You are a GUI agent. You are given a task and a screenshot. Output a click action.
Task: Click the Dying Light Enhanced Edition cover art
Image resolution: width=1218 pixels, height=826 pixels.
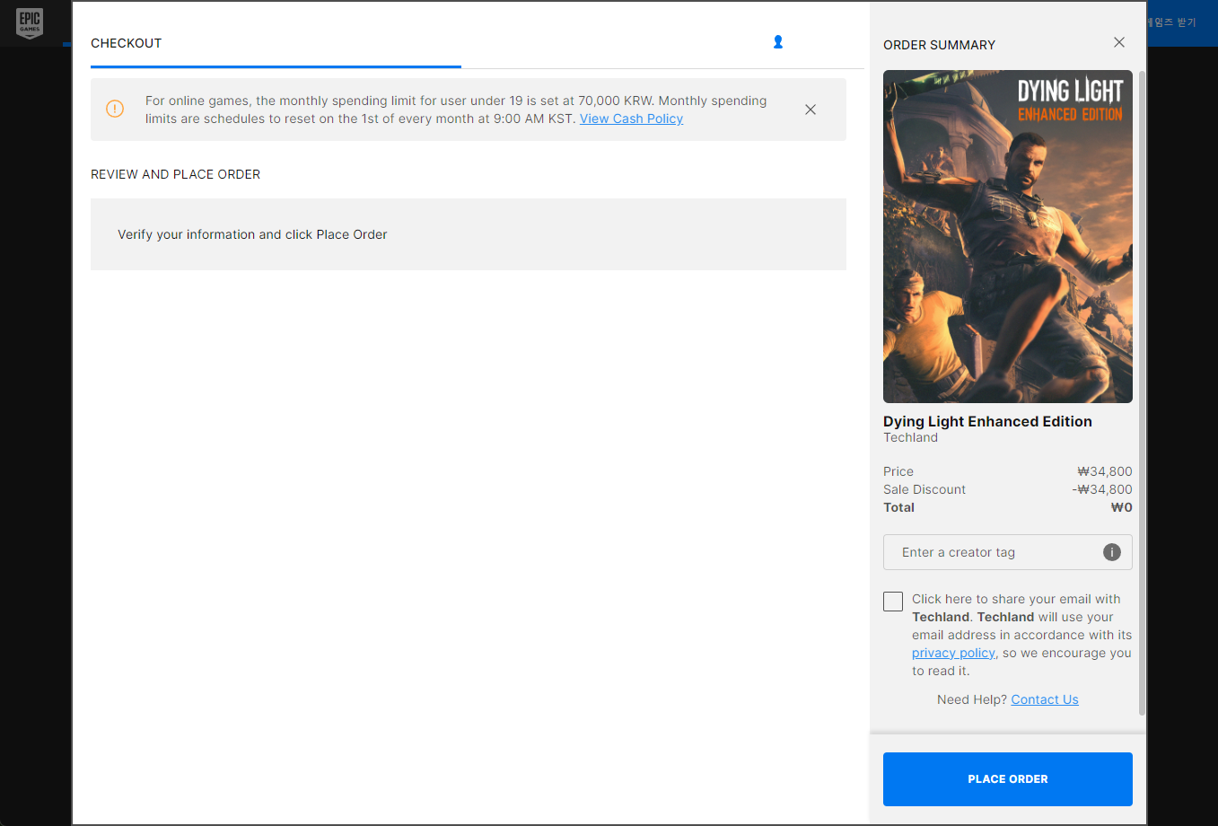1008,236
